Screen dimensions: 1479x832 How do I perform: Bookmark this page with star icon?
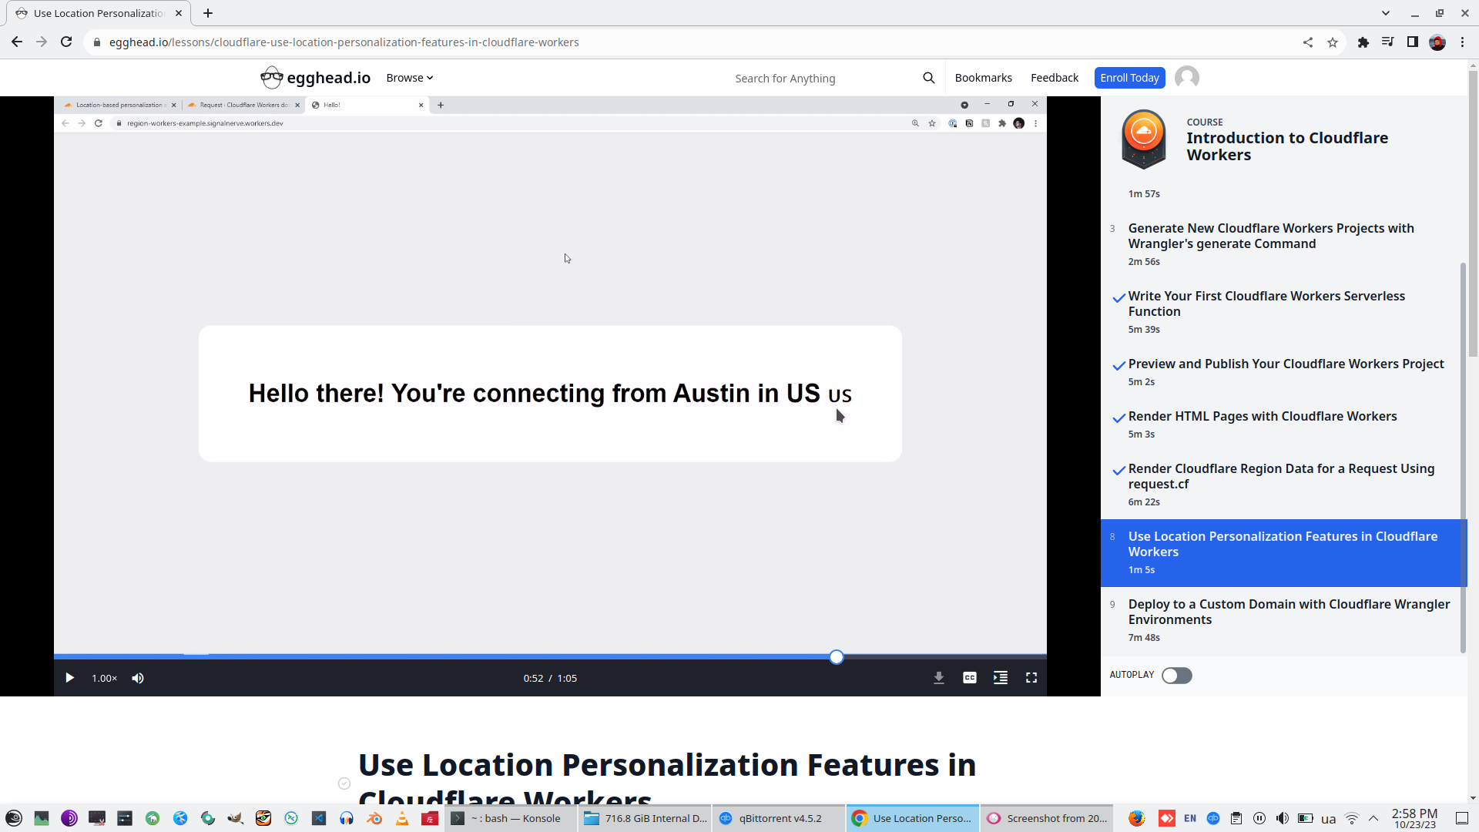click(x=1333, y=42)
